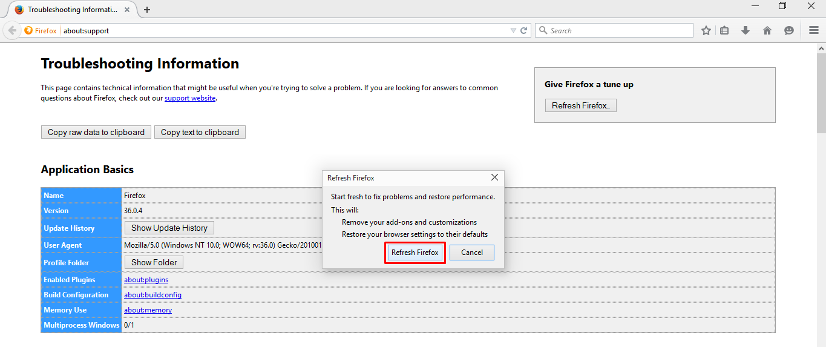The width and height of the screenshot is (826, 347).
Task: Close the Refresh Firefox dialog
Action: coord(494,177)
